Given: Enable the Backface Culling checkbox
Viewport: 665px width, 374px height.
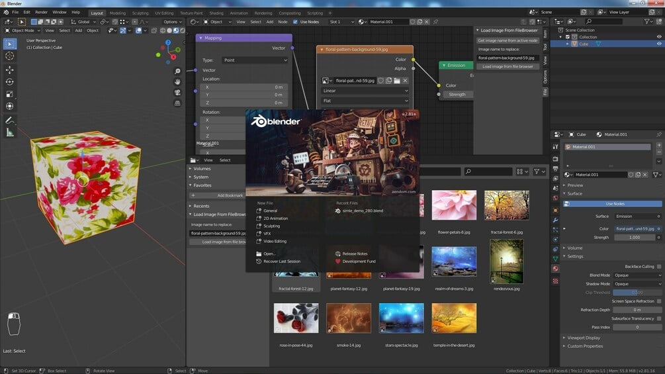Looking at the screenshot, I should coord(658,266).
